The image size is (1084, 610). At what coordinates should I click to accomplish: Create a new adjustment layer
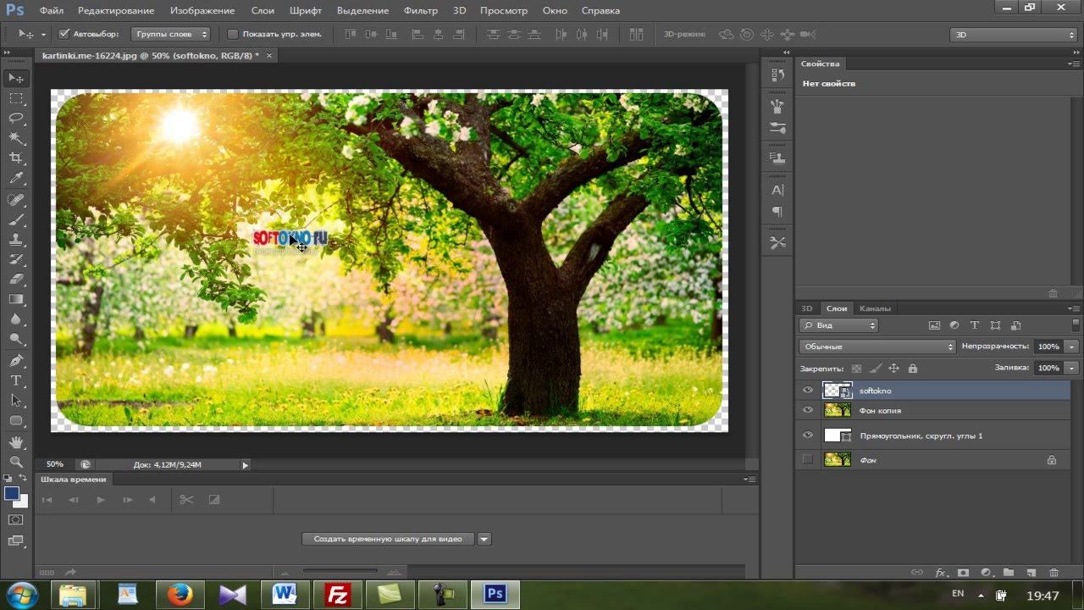coord(986,573)
